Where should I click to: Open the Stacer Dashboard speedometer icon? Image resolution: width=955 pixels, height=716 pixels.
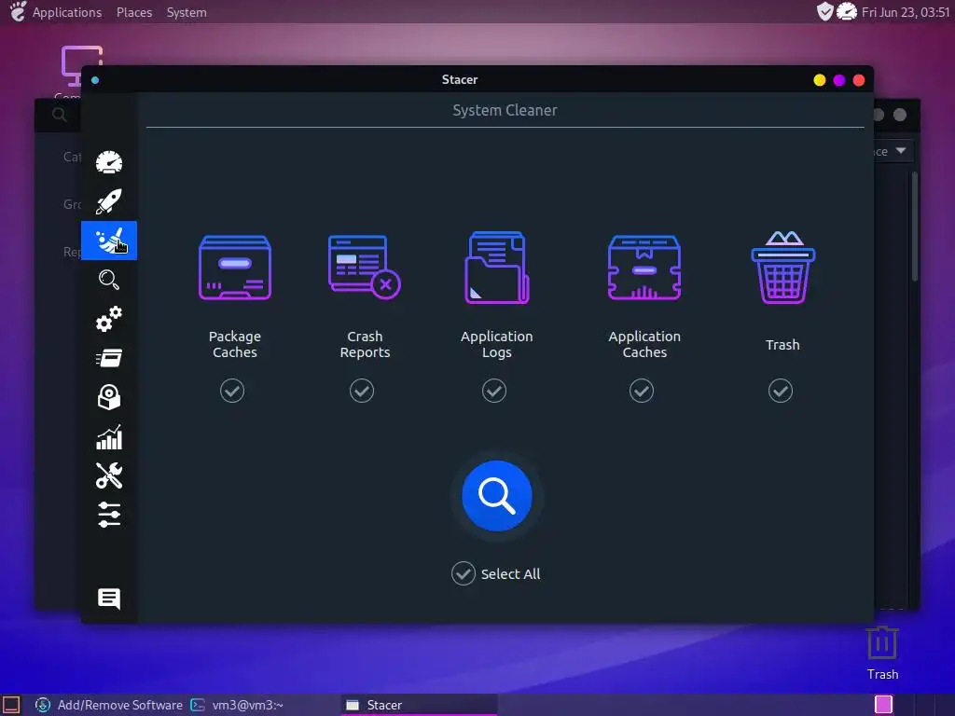tap(109, 162)
